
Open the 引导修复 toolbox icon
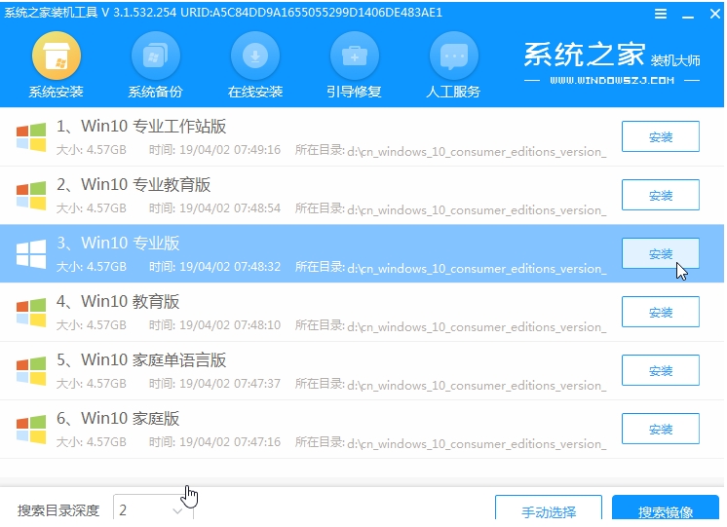354,56
